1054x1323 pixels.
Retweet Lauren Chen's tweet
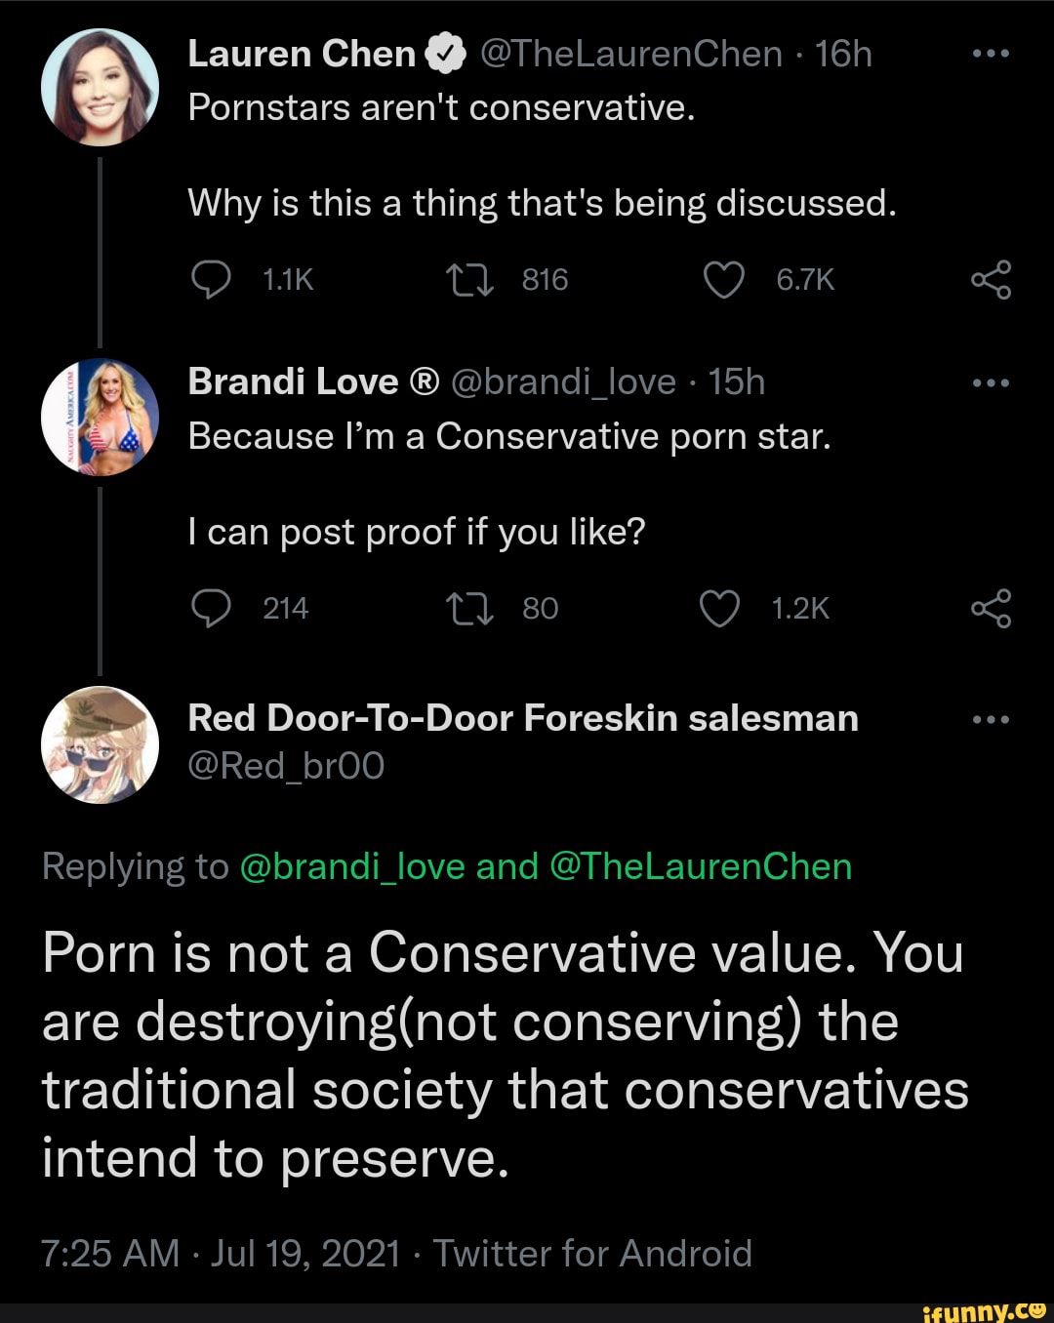click(469, 281)
